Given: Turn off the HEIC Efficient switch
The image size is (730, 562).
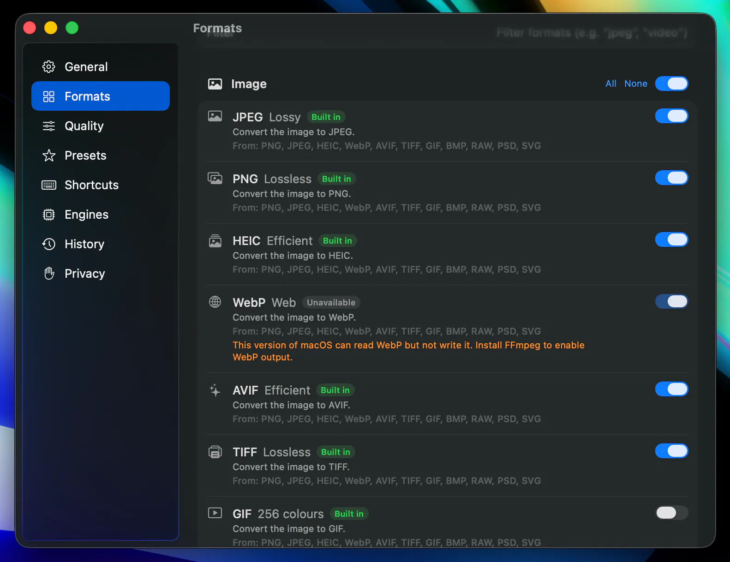Looking at the screenshot, I should pyautogui.click(x=672, y=239).
